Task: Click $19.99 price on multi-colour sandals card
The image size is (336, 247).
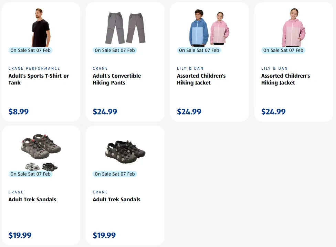Action: click(x=20, y=235)
